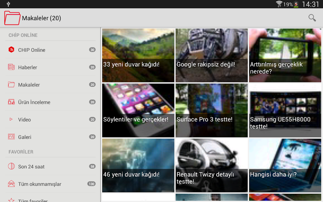Open article Hangisi daha iyi?
Image resolution: width=323 pixels, height=202 pixels.
[x=285, y=165]
